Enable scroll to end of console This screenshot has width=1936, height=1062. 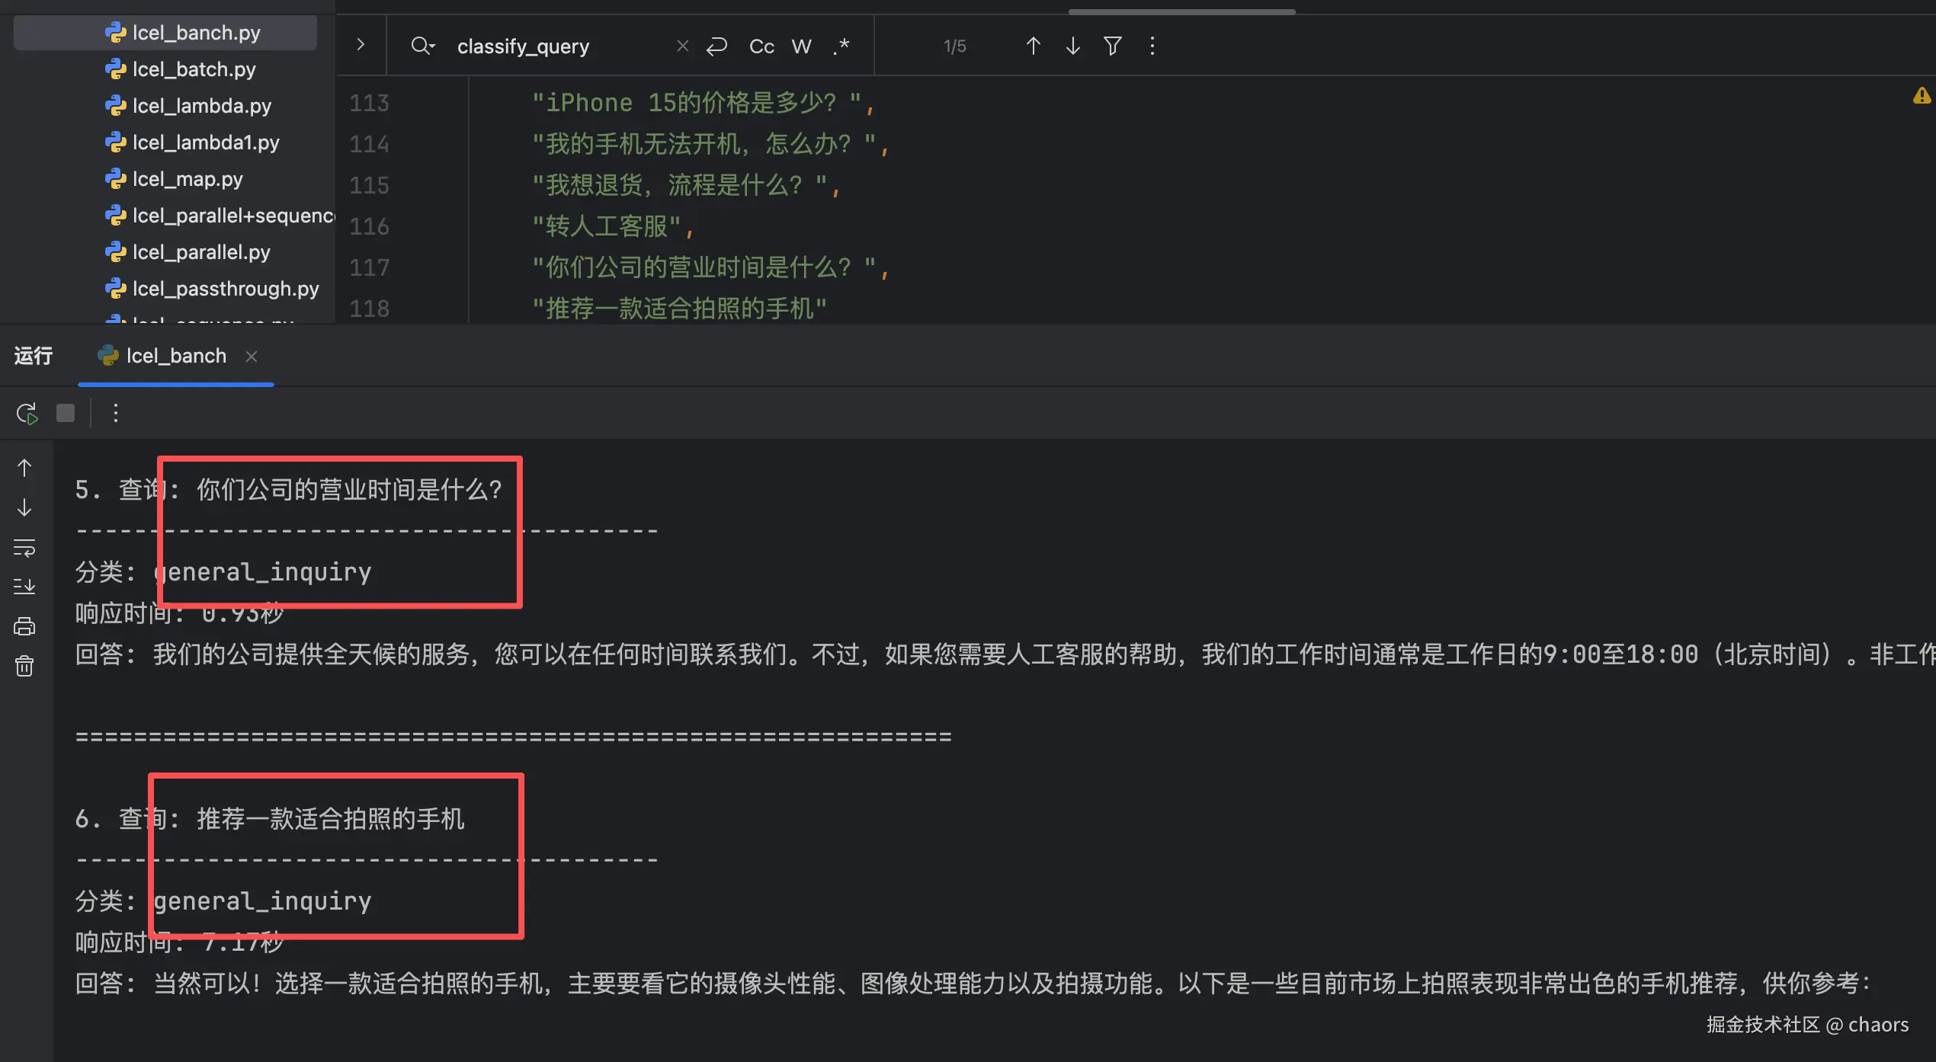click(x=24, y=587)
